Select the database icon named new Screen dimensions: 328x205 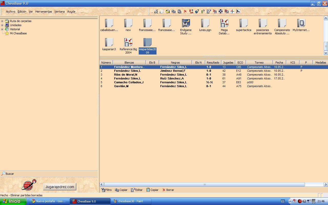(x=128, y=25)
